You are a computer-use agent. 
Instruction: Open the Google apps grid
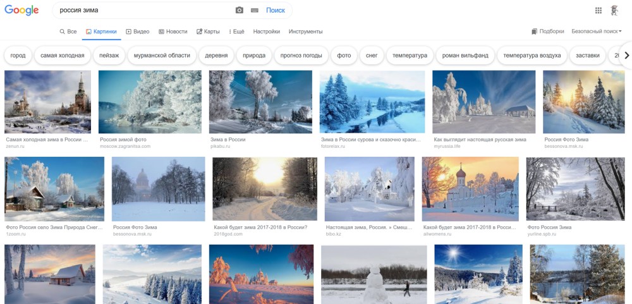599,10
